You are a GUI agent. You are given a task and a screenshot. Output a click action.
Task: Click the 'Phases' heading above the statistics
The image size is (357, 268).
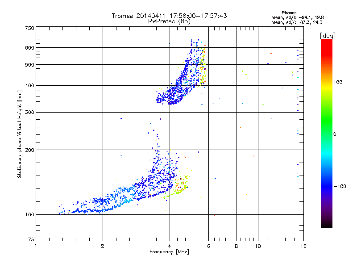[x=289, y=13]
